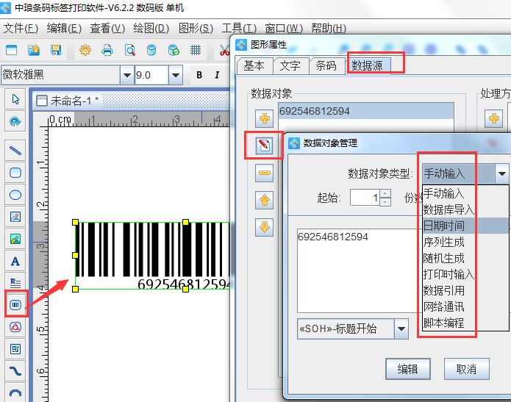The height and width of the screenshot is (402, 511).
Task: Increase the 起始 value stepper
Action: pos(385,194)
